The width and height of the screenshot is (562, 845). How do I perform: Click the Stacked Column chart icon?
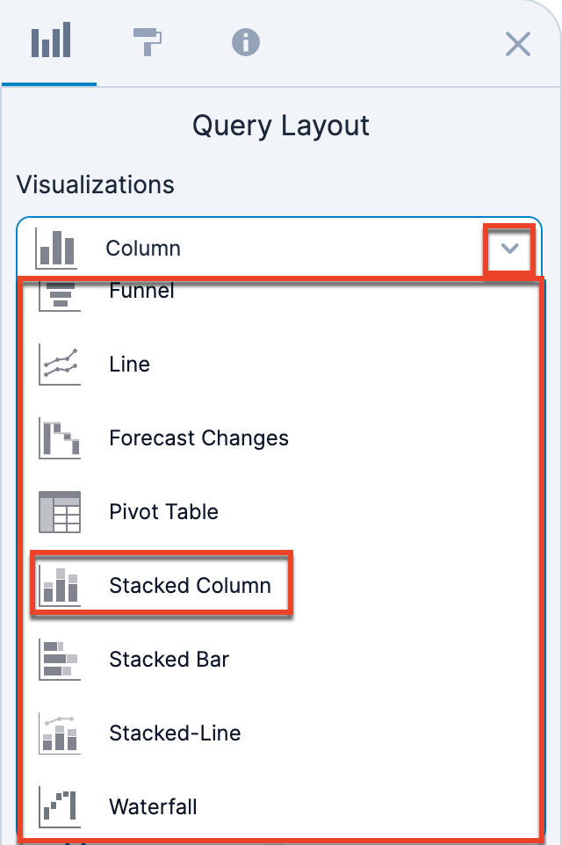60,586
